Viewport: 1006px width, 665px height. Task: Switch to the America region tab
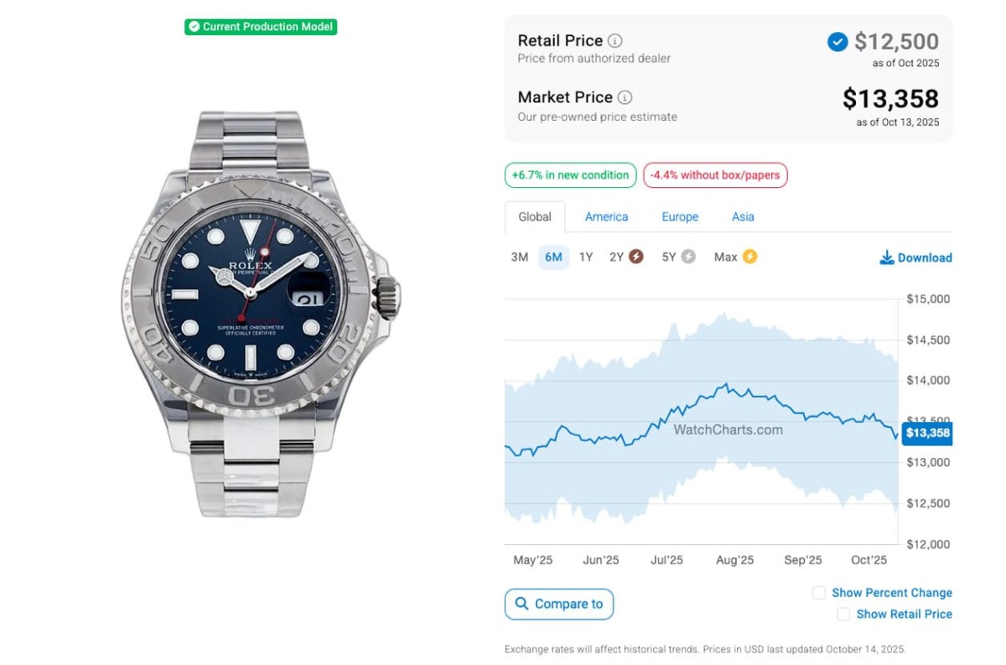tap(606, 216)
